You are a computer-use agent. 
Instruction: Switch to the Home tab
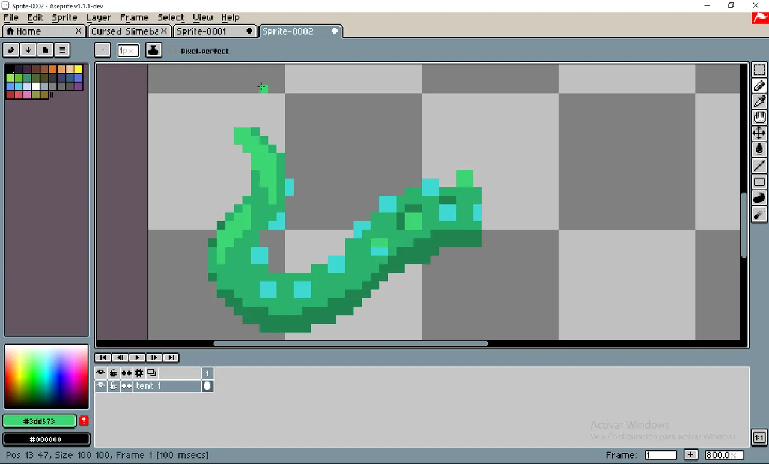pos(40,31)
